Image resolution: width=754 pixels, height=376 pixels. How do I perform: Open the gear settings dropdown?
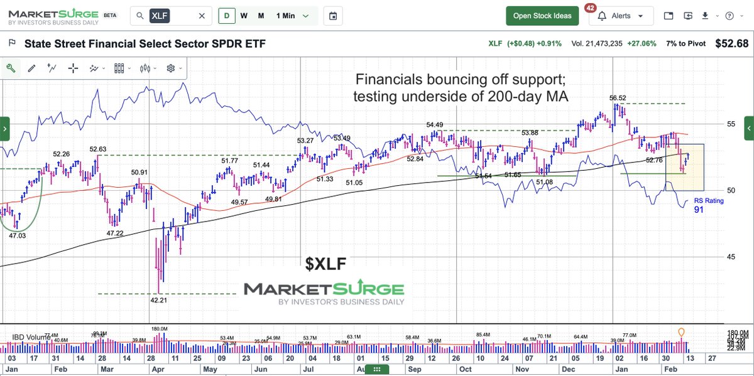click(x=173, y=68)
